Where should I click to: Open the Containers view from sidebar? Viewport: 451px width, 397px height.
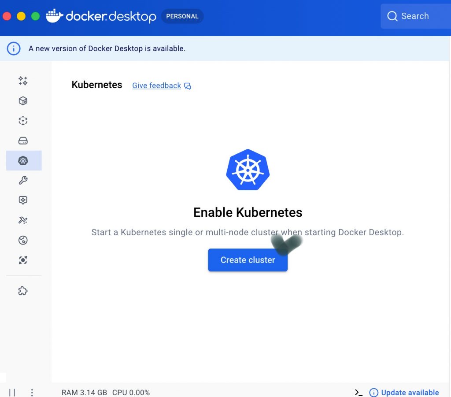(x=23, y=101)
